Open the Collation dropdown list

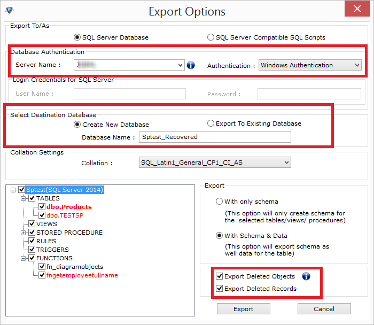287,162
